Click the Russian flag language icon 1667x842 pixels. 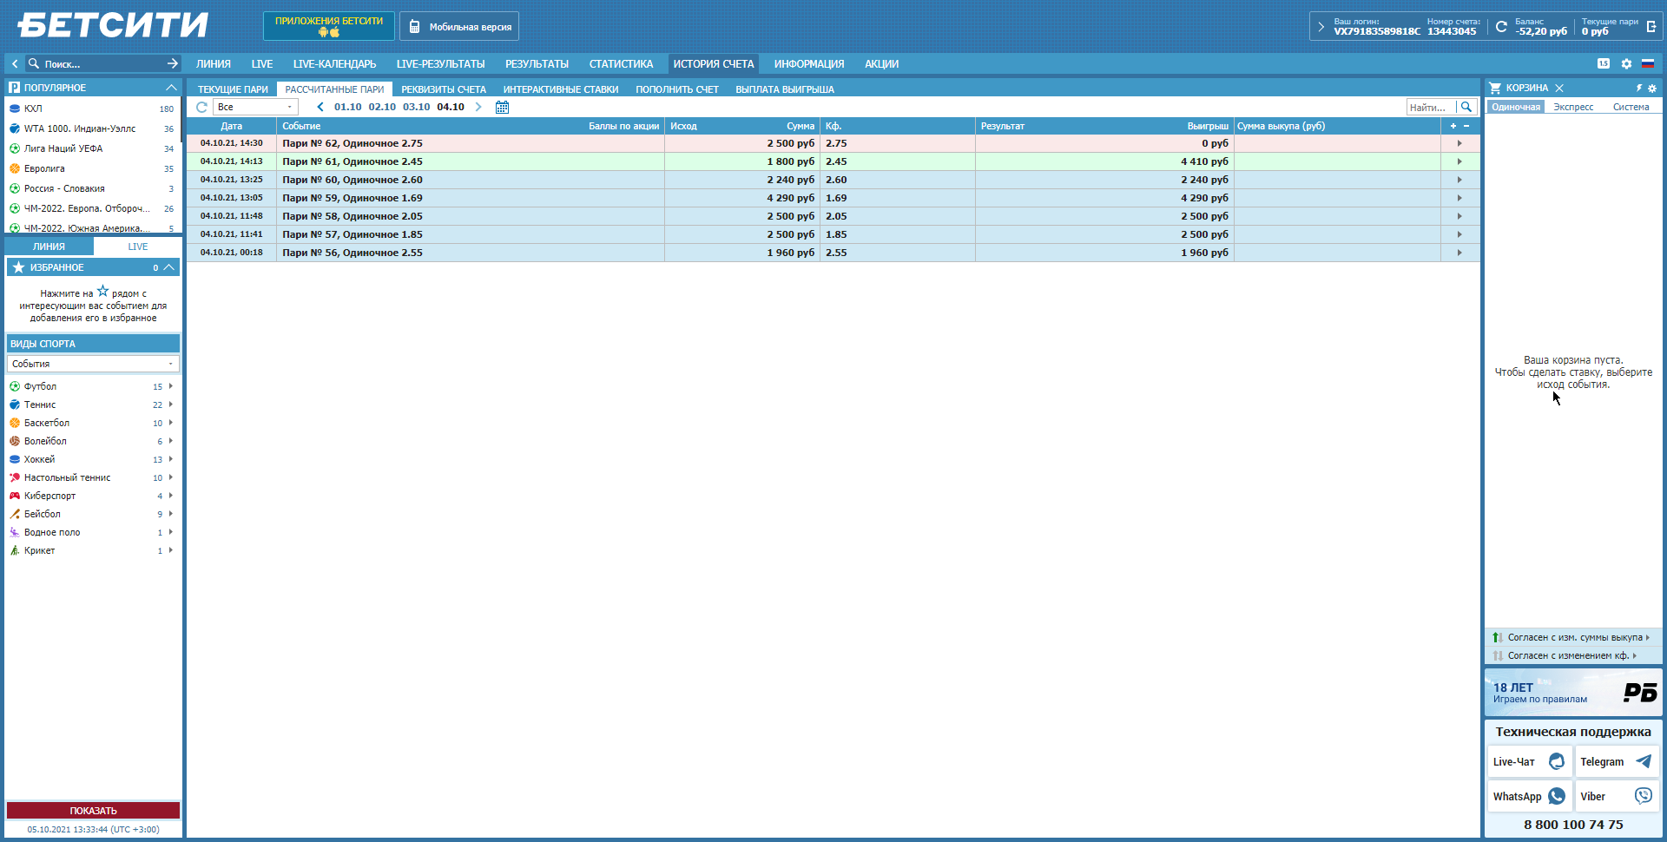1647,63
